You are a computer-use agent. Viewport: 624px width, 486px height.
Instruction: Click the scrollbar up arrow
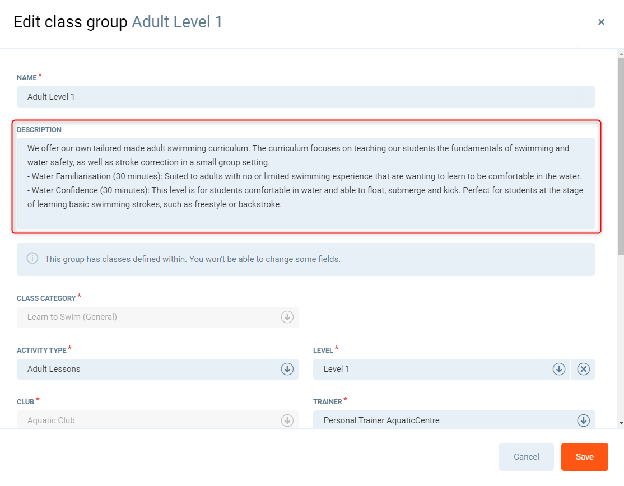click(x=620, y=54)
